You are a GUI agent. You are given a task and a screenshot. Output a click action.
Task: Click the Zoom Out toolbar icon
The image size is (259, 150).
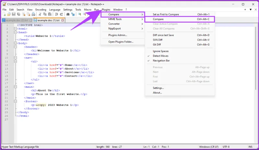(84, 14)
